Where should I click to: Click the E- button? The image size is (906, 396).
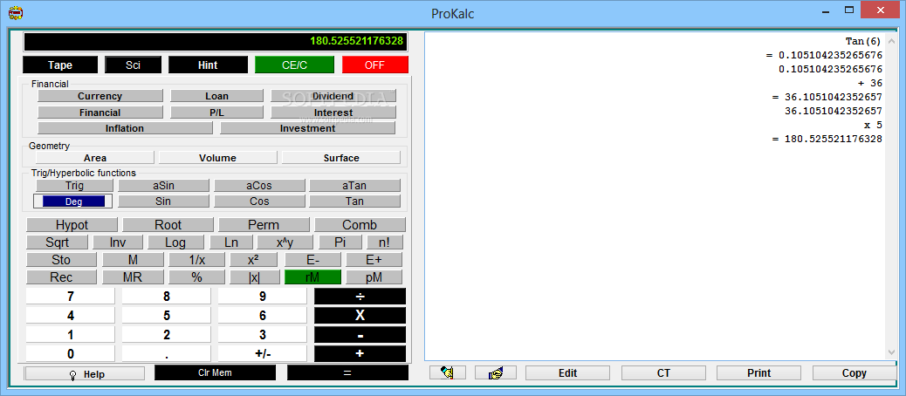(x=312, y=260)
